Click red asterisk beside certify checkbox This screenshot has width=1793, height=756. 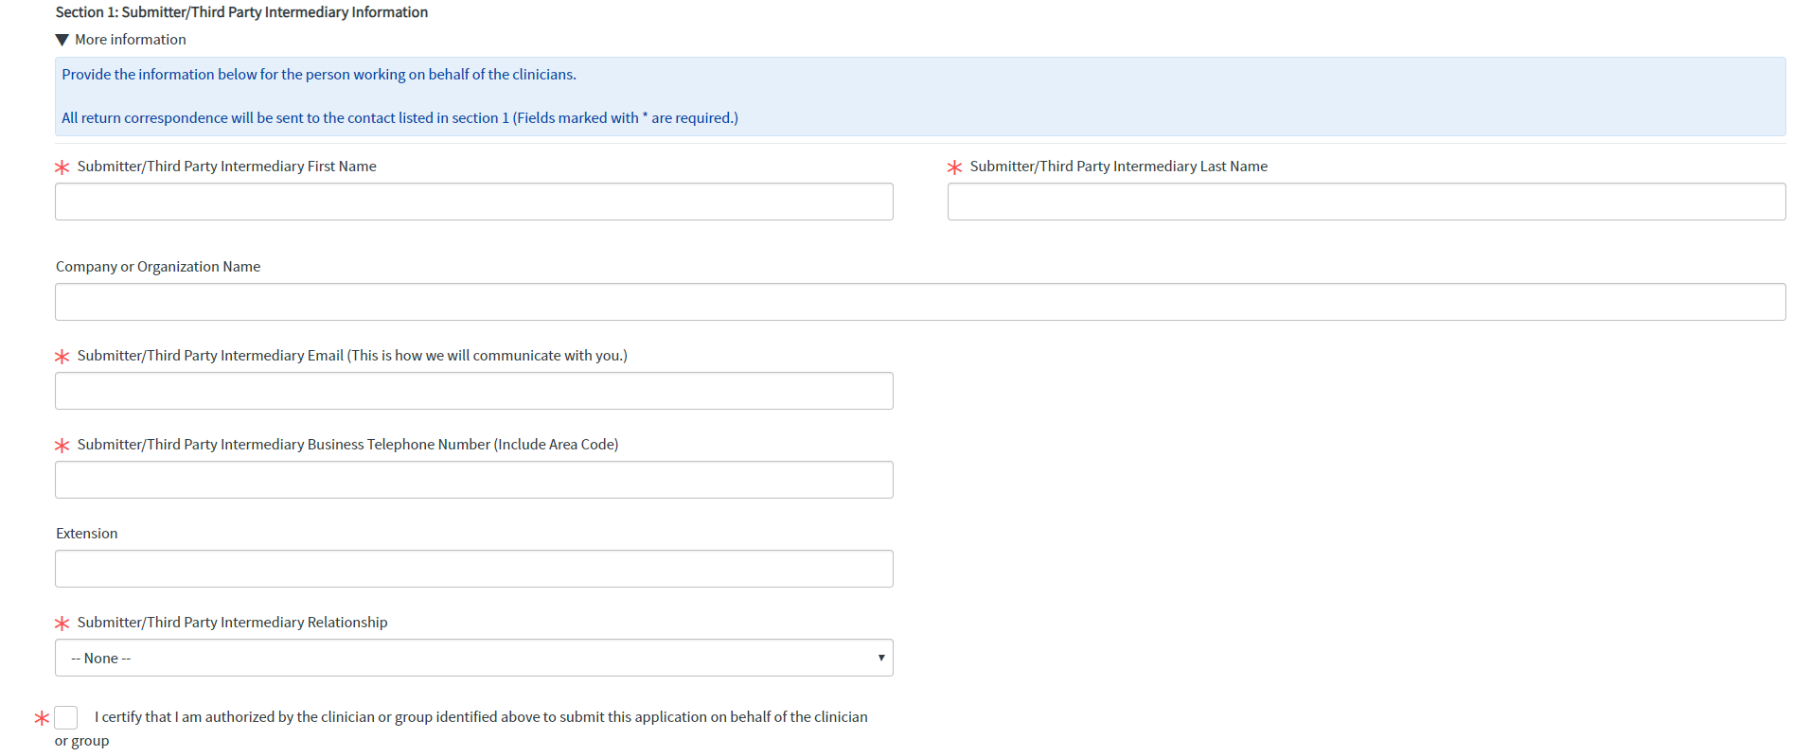[42, 719]
